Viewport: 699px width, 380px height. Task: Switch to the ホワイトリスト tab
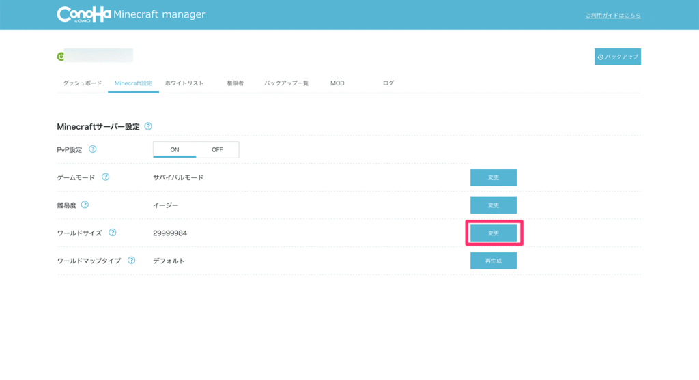[x=184, y=83]
